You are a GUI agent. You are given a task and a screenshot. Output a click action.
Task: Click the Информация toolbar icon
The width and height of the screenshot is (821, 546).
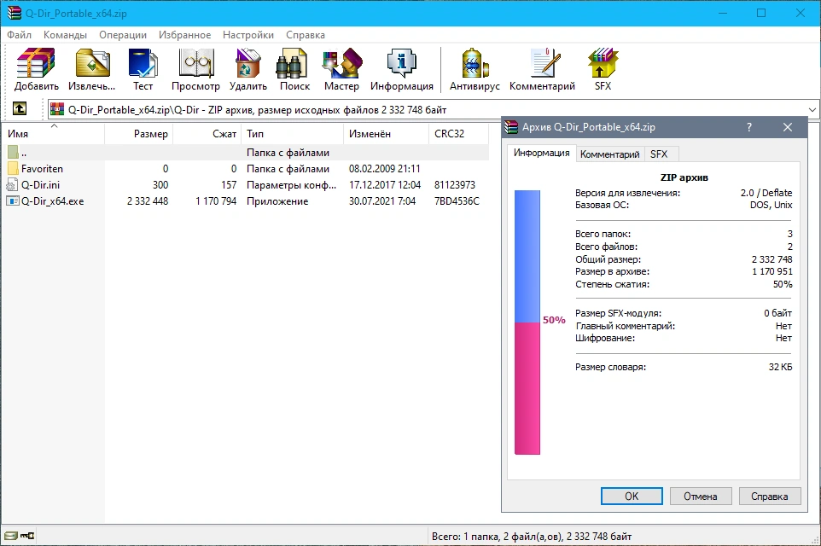402,70
